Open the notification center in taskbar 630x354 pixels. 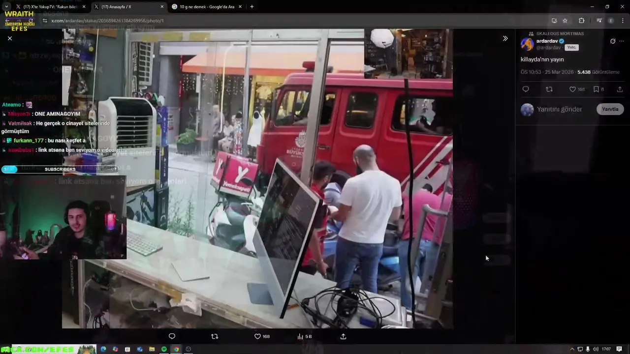point(620,349)
